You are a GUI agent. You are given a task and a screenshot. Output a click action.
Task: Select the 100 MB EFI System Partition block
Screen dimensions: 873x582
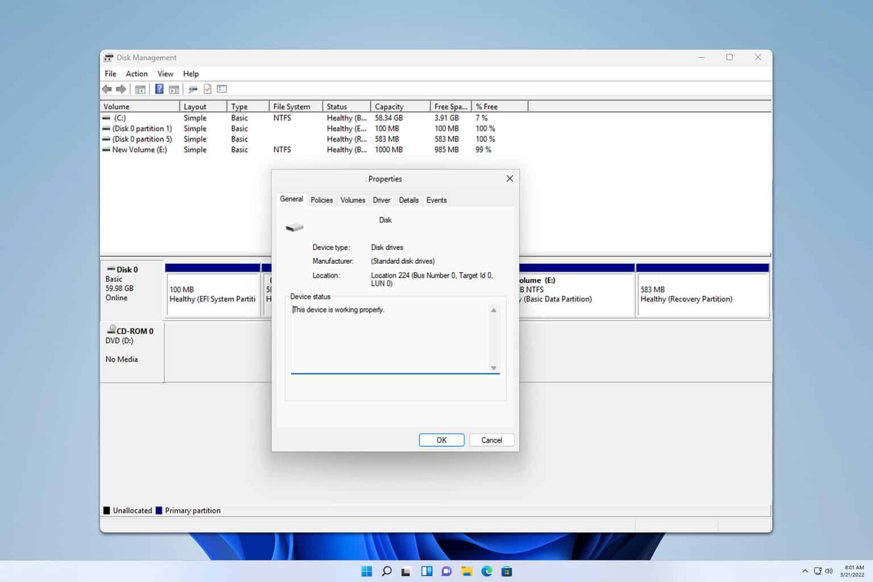tap(213, 290)
